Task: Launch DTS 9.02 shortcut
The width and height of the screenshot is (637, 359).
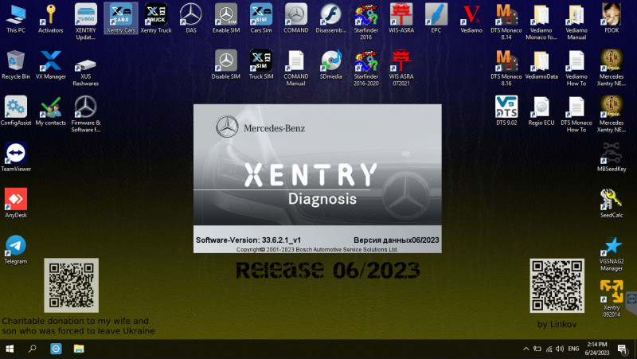Action: pos(506,111)
